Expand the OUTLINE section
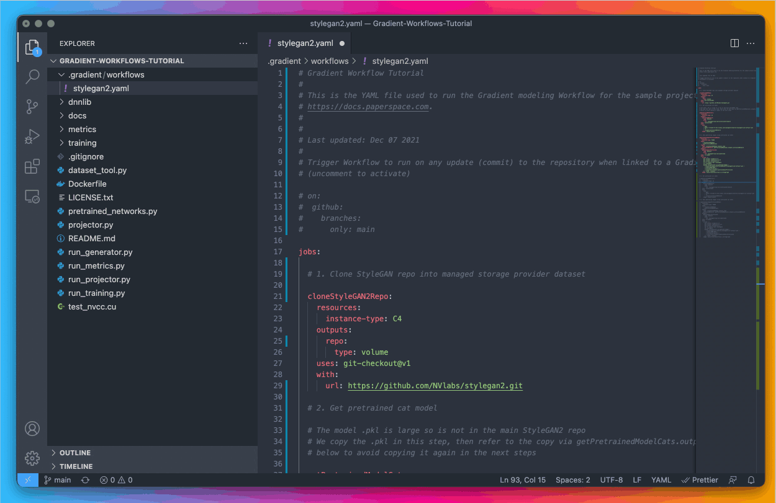 [x=153, y=453]
